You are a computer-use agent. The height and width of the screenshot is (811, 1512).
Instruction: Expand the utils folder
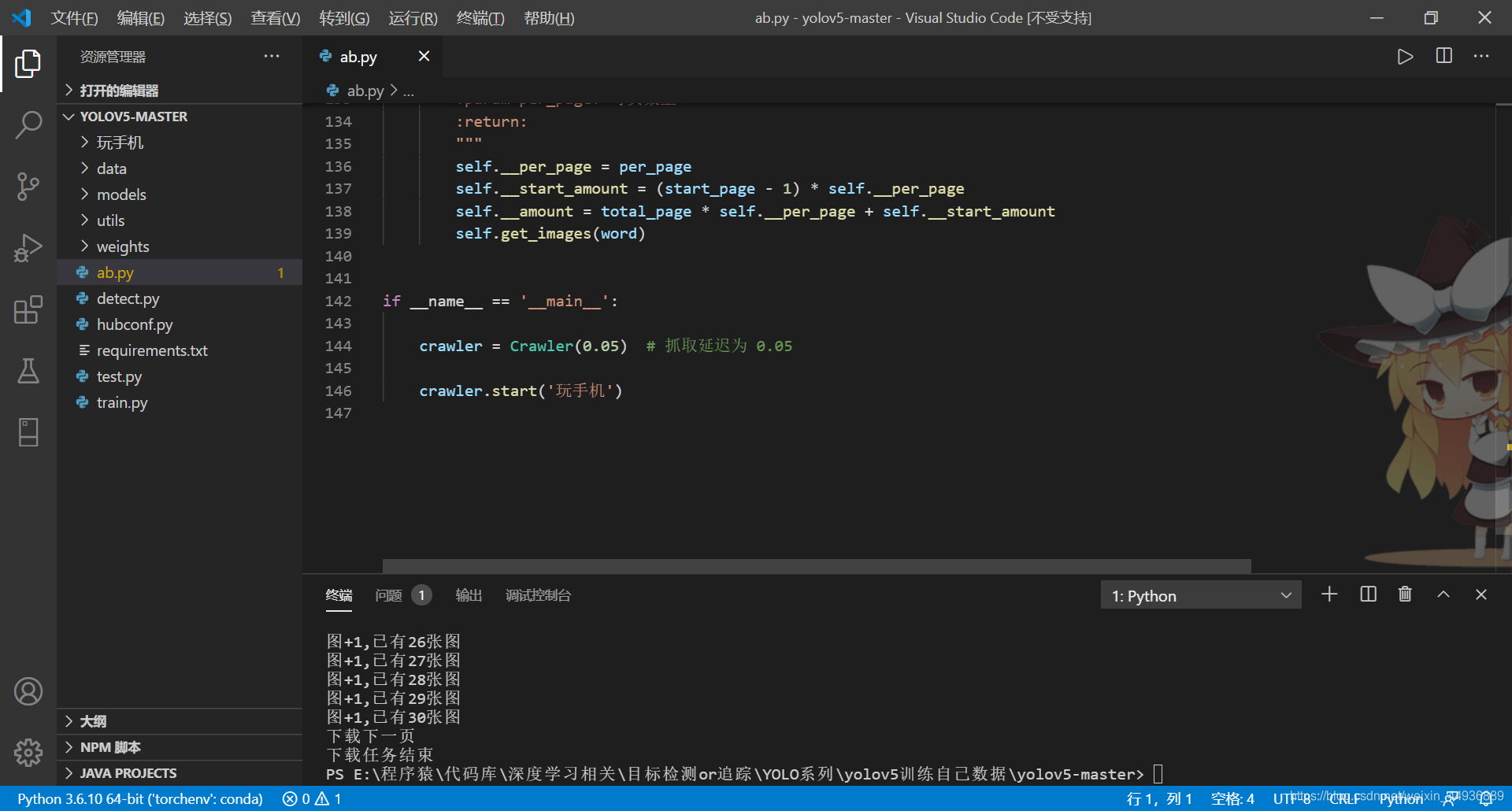point(180,220)
